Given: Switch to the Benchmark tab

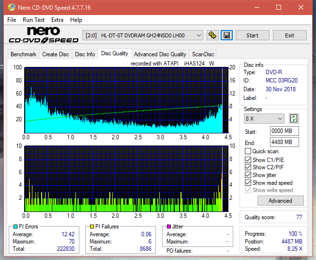Looking at the screenshot, I should [x=24, y=54].
